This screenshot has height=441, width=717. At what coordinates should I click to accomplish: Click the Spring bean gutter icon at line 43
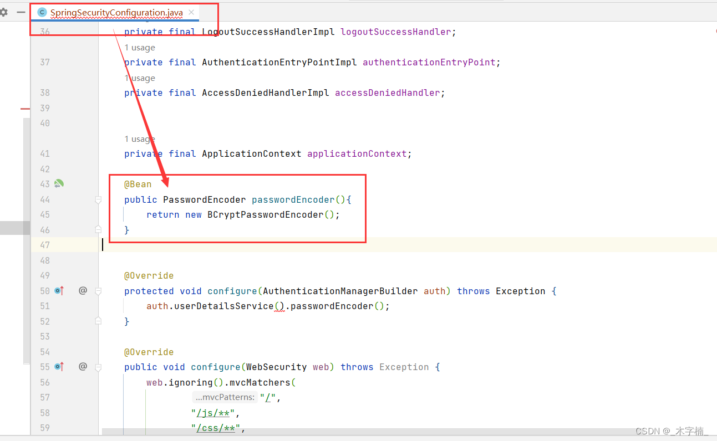(x=59, y=184)
